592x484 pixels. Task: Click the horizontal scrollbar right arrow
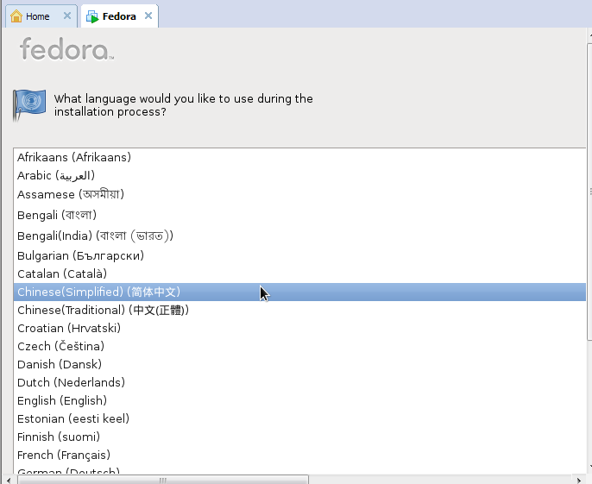[x=579, y=481]
